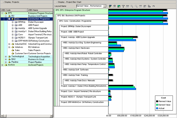This screenshot has height=118, width=177.
Task: Click the ERP-MAIN project folder icon
Action: (x=16, y=41)
